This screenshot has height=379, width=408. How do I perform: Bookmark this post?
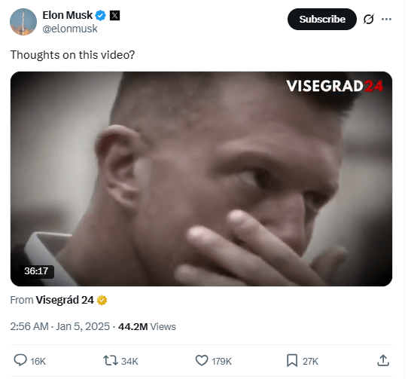[292, 361]
